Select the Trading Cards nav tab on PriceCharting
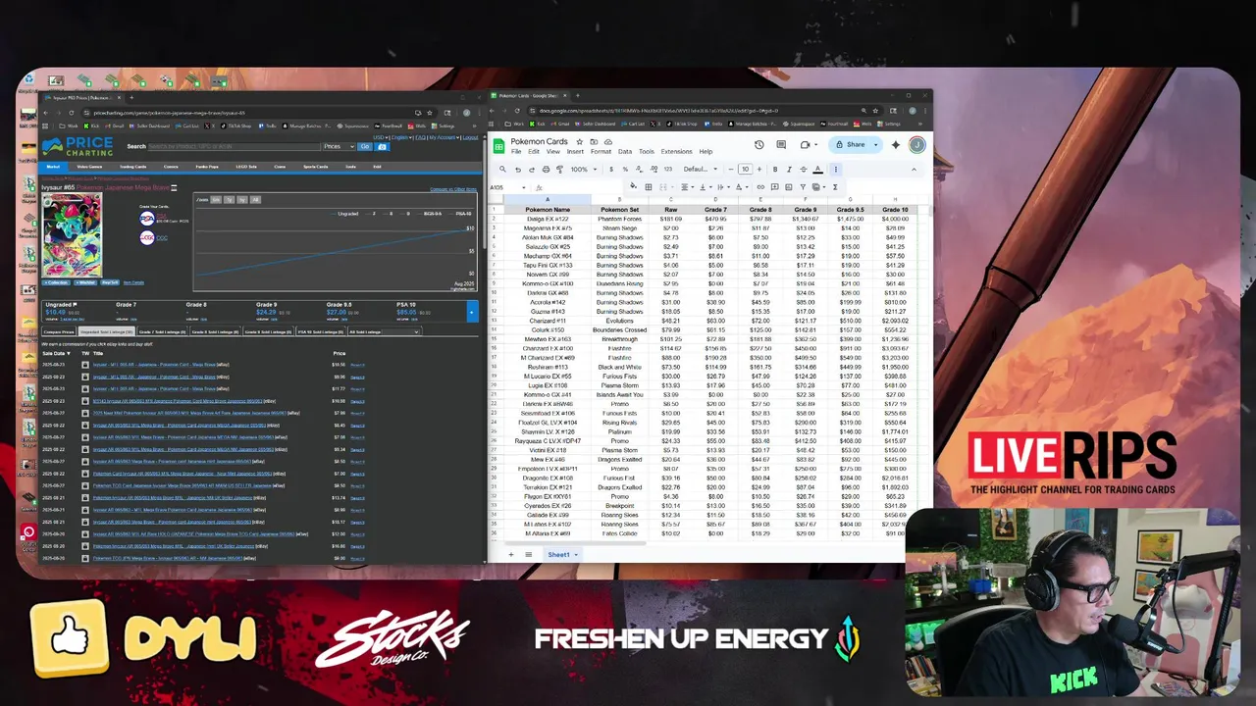The image size is (1256, 706). [132, 167]
